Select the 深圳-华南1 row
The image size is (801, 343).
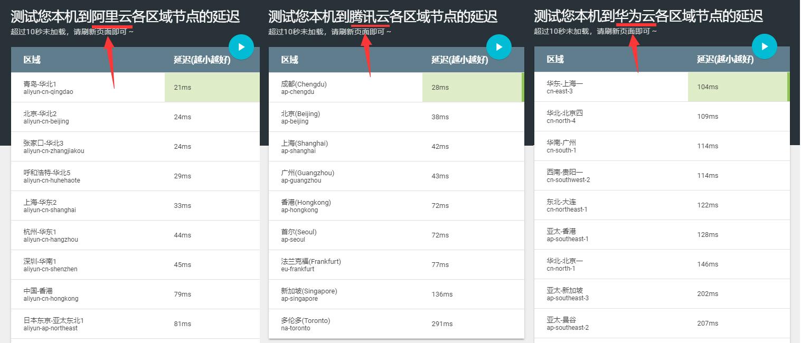tap(135, 265)
